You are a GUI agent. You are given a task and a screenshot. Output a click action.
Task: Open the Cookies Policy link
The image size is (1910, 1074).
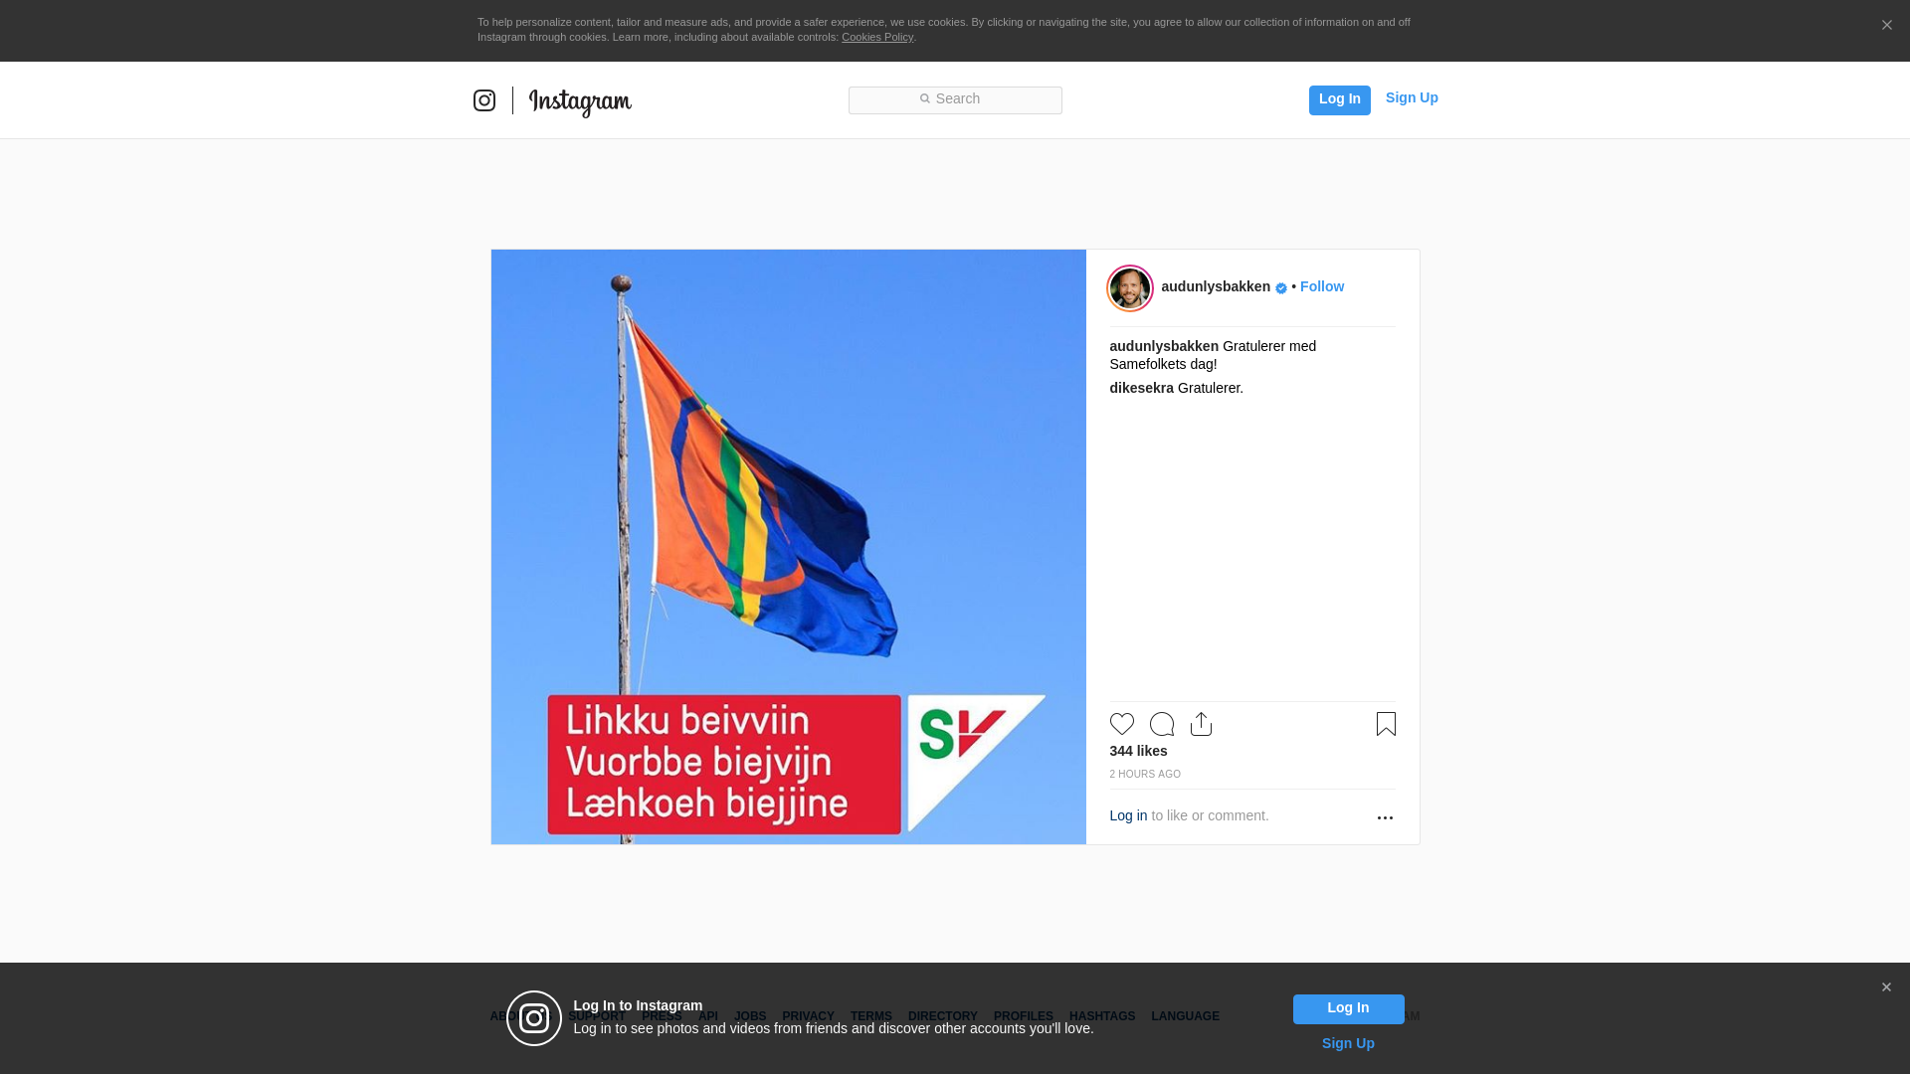point(877,37)
